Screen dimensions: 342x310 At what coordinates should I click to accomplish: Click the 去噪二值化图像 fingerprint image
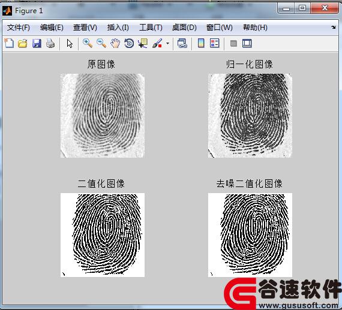coord(250,235)
